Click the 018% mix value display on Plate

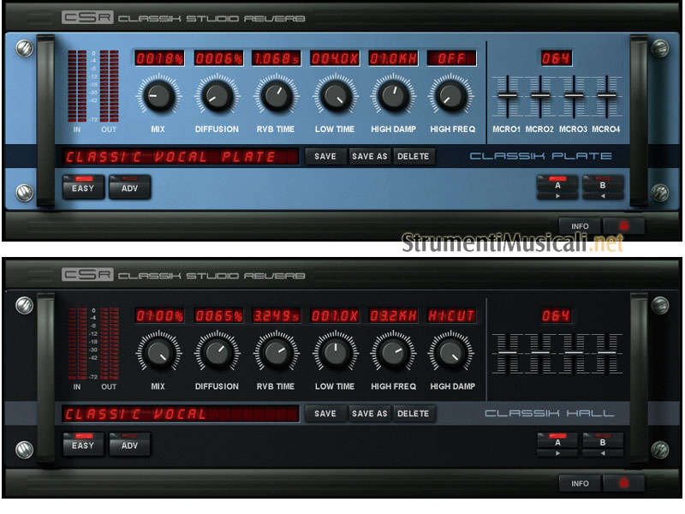coord(158,58)
